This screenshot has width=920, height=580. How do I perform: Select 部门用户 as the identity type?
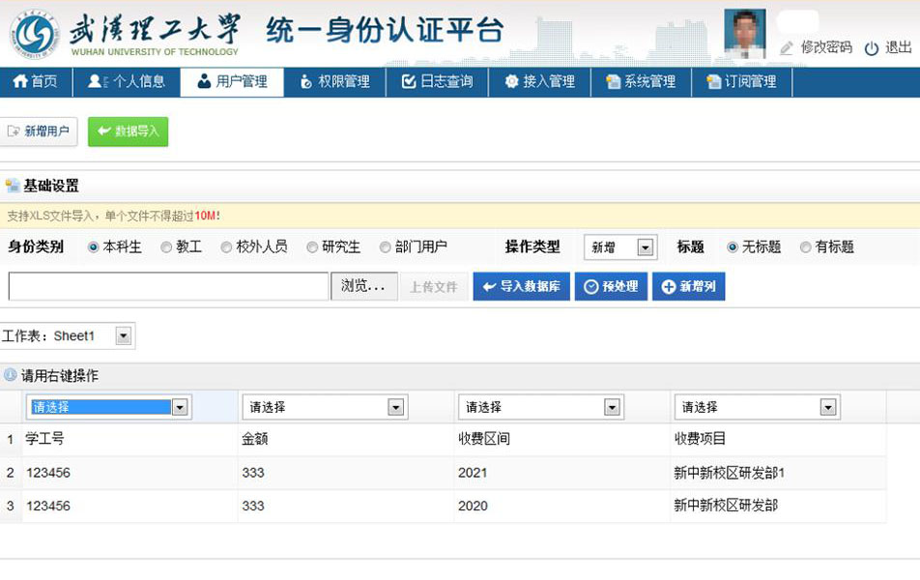tap(387, 246)
